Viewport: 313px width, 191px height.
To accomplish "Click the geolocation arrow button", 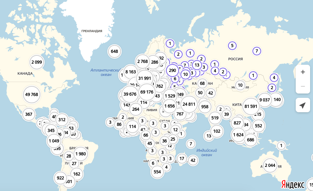I will pyautogui.click(x=303, y=105).
